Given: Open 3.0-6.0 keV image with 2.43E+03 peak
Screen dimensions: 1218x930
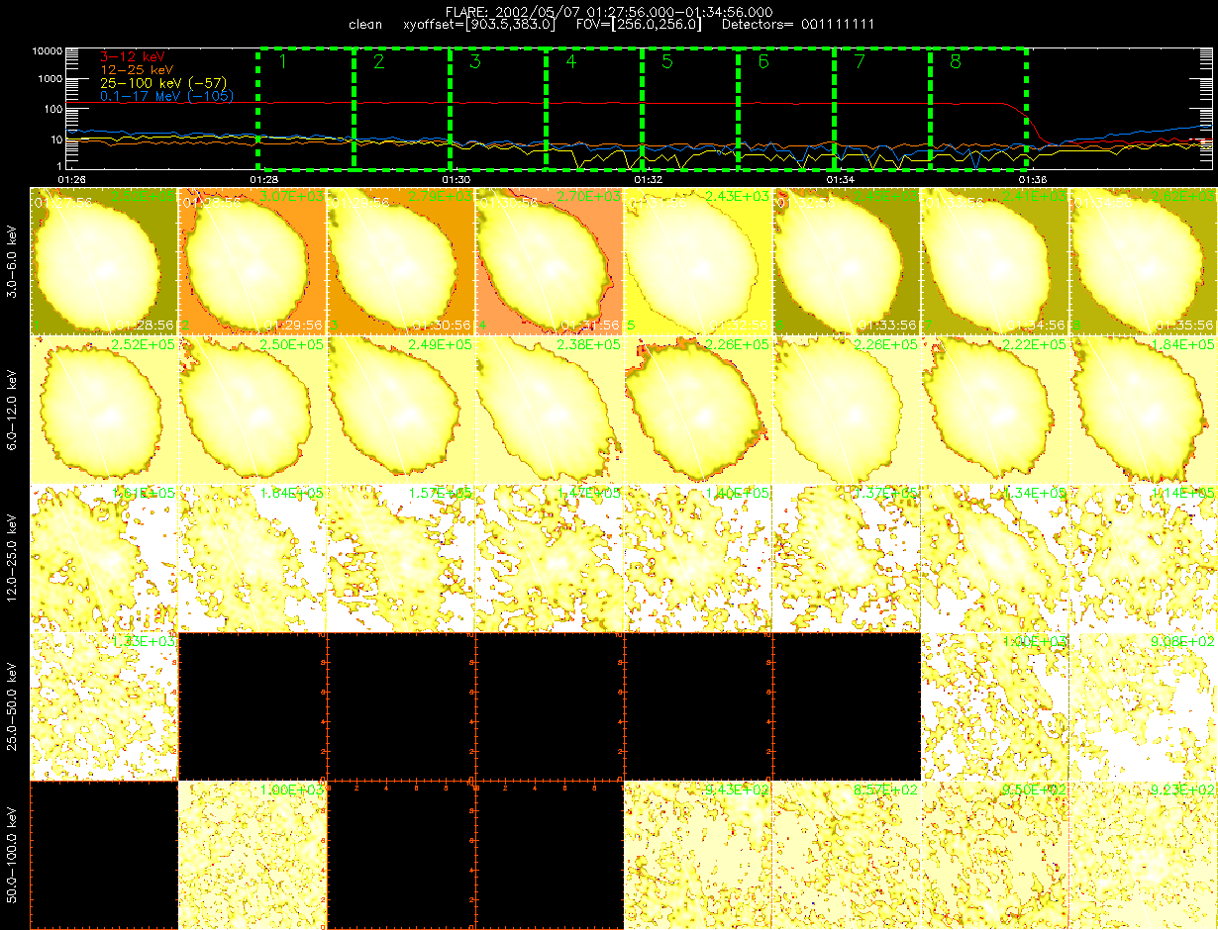Looking at the screenshot, I should point(698,261).
